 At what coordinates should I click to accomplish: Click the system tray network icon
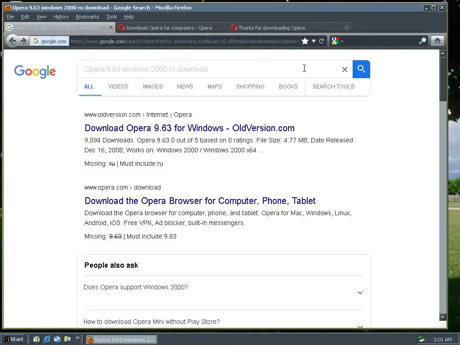click(422, 340)
